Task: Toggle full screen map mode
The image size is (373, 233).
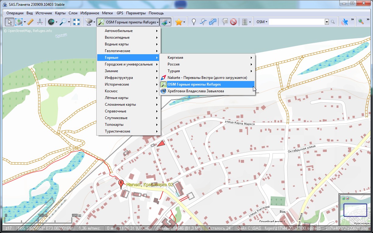Action: (76, 22)
